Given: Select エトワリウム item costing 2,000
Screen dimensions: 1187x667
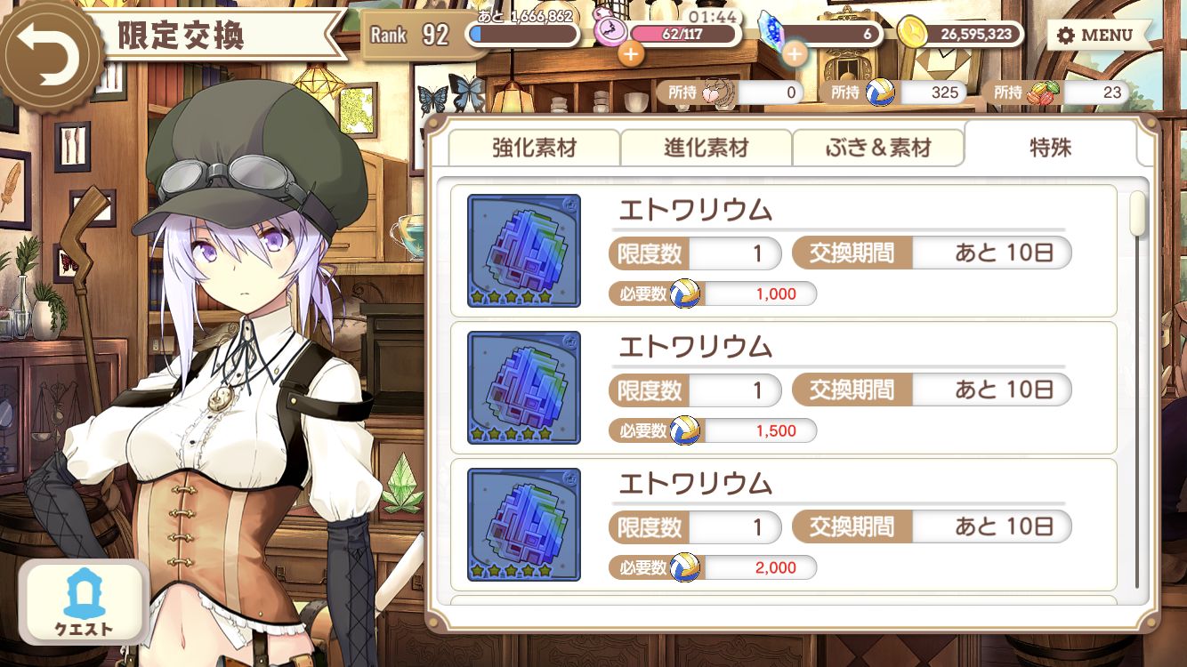Looking at the screenshot, I should 783,525.
